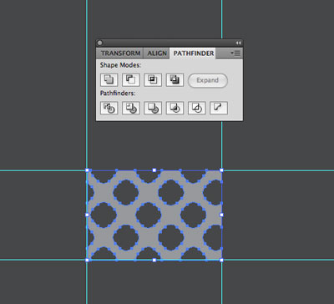Viewport: 334px width, 304px height.
Task: Switch to the Transform tab
Action: click(120, 53)
